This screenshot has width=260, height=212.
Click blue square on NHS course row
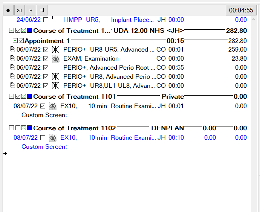pos(29,31)
